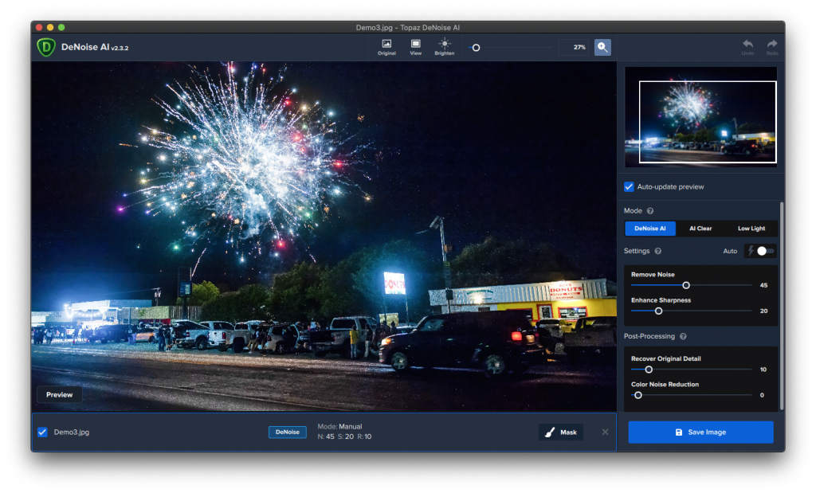Remove Demo3.jpg with the X icon
Image resolution: width=816 pixels, height=493 pixels.
tap(606, 432)
